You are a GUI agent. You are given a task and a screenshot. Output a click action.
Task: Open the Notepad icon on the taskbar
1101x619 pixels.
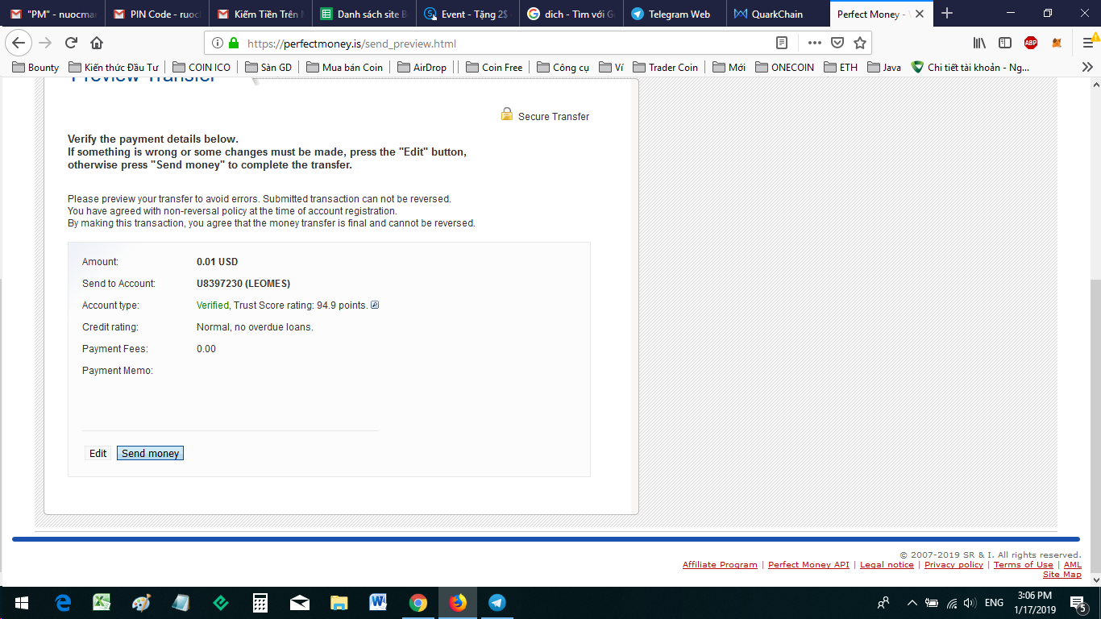(181, 603)
